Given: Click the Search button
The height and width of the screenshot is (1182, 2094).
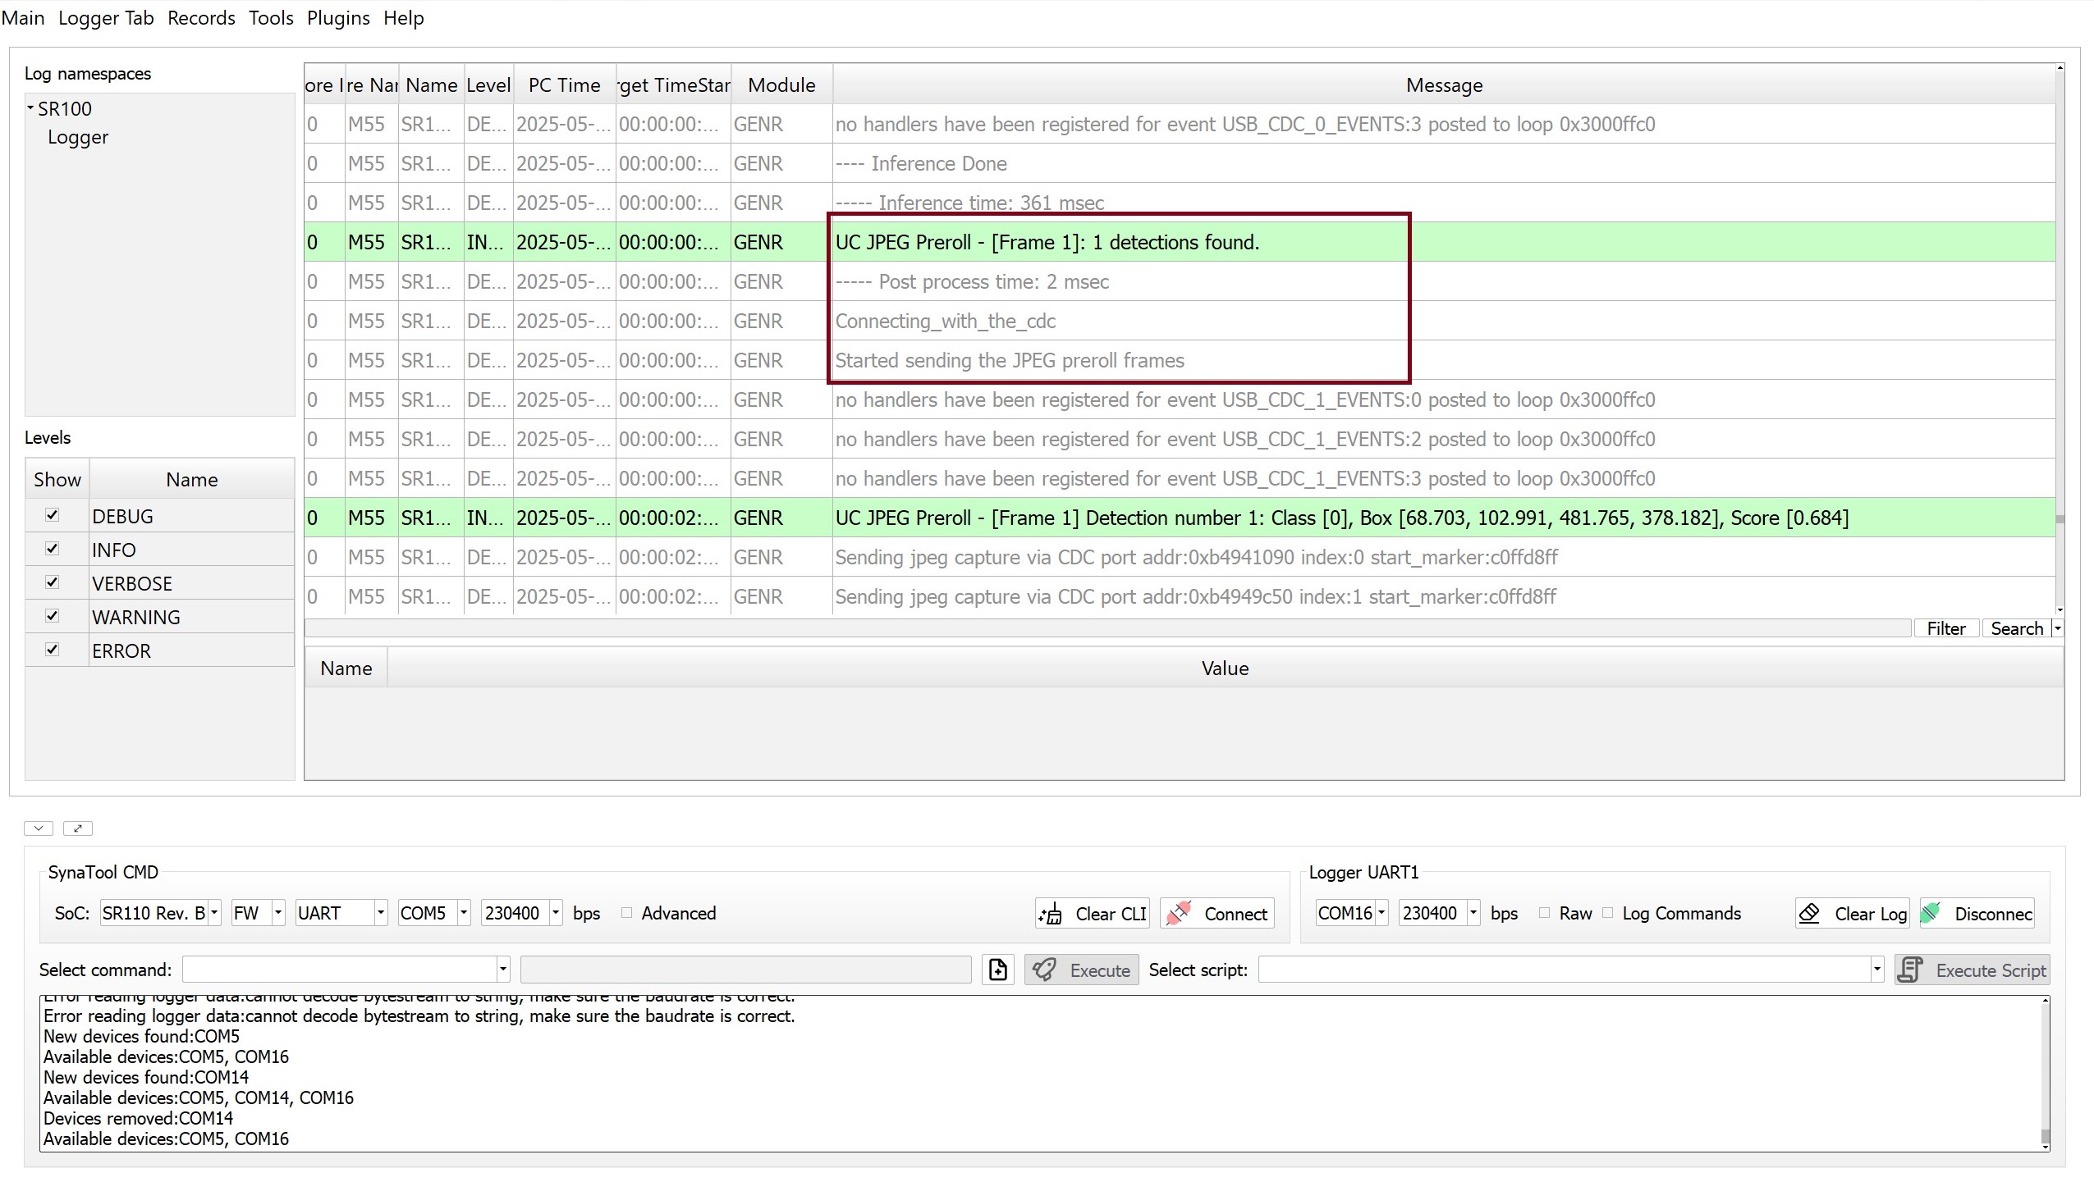Looking at the screenshot, I should click(x=2015, y=628).
